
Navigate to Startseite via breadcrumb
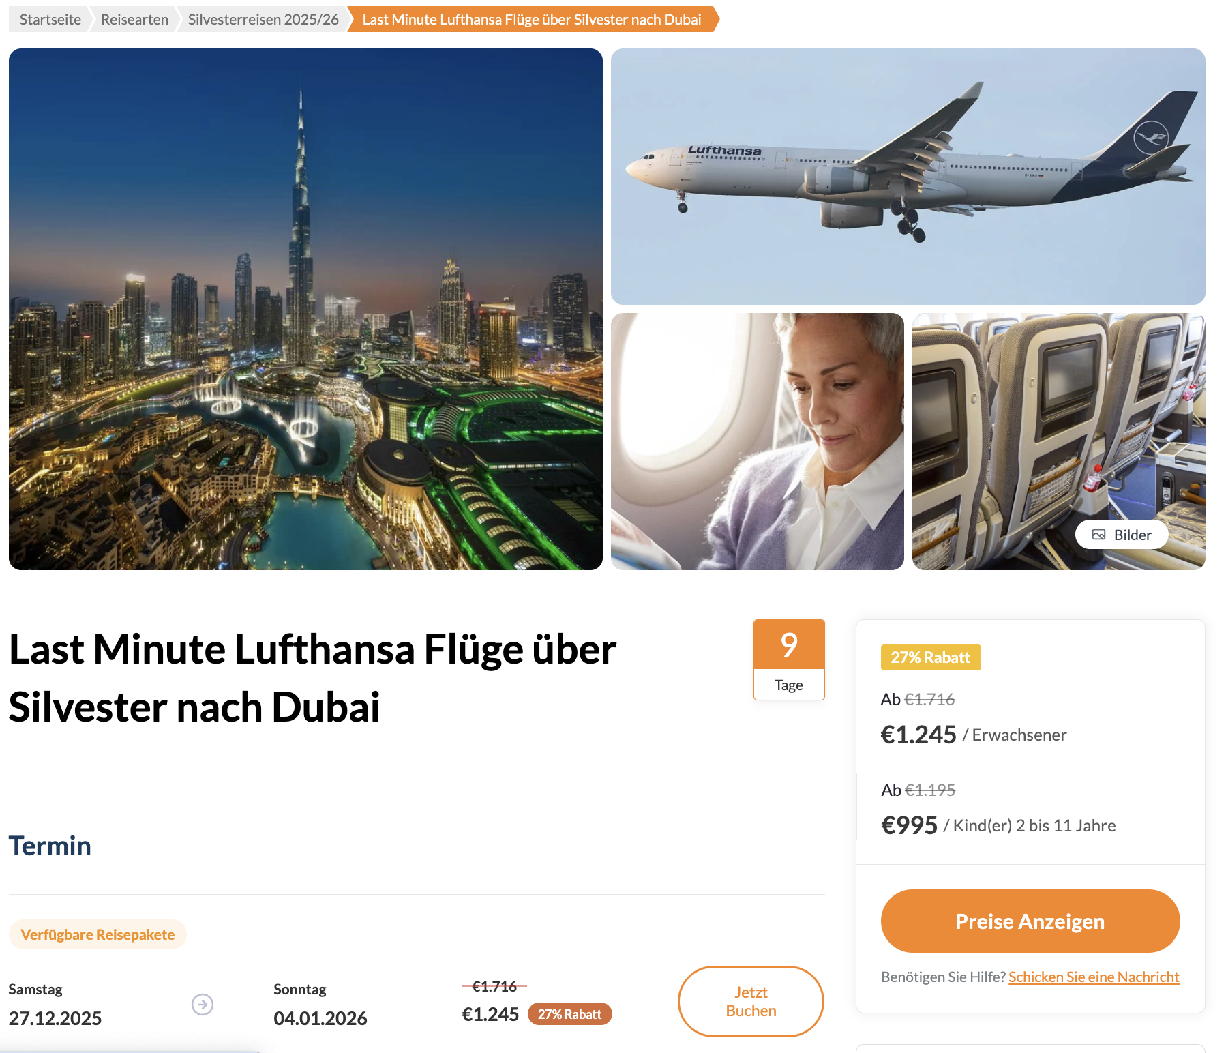tap(49, 19)
